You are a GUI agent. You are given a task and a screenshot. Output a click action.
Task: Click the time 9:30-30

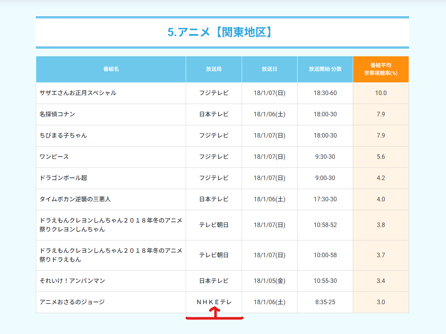click(x=325, y=157)
